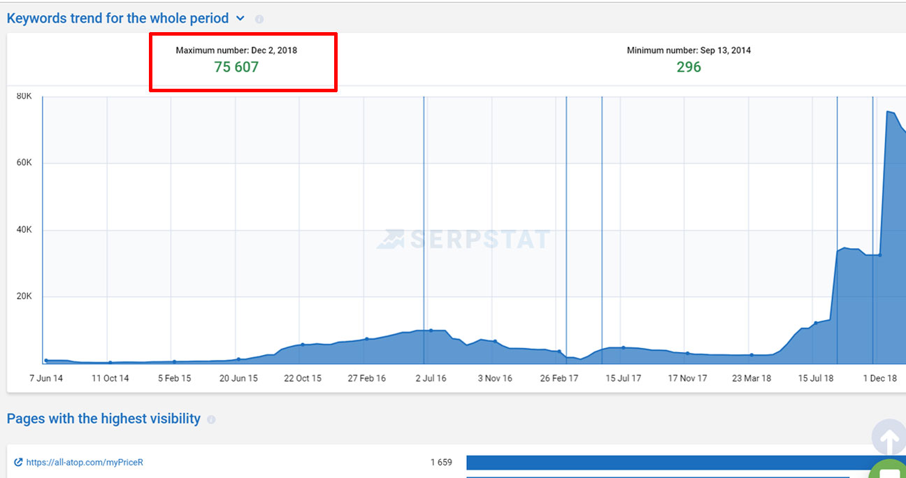Click the all-atop.com visibility bar

point(686,463)
